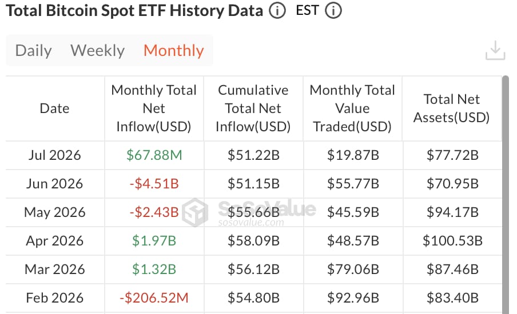Click the Cumulative Total Net Inflow header

click(x=253, y=108)
